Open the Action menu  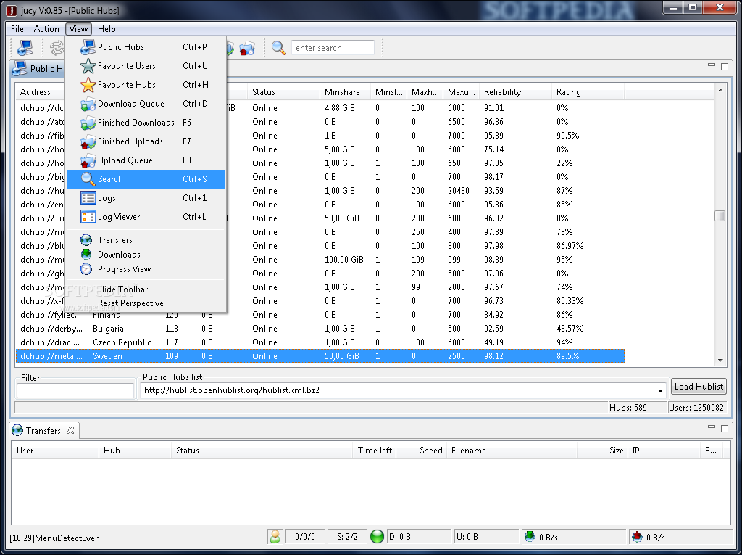[x=46, y=29]
